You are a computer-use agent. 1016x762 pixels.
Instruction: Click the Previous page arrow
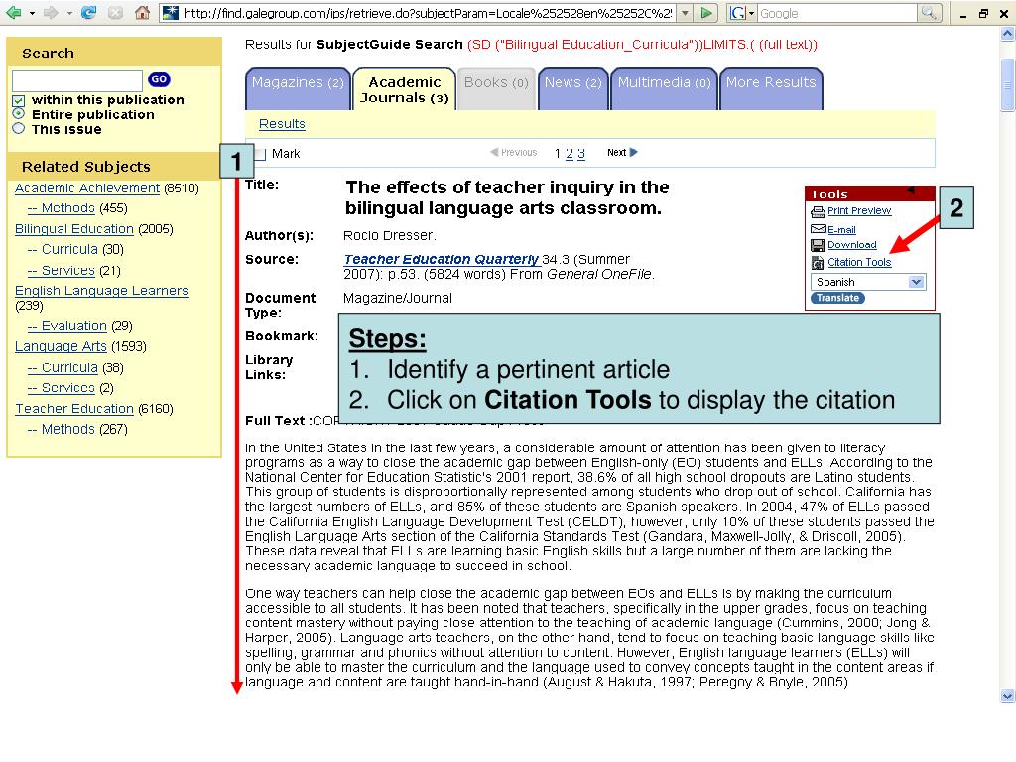point(494,152)
